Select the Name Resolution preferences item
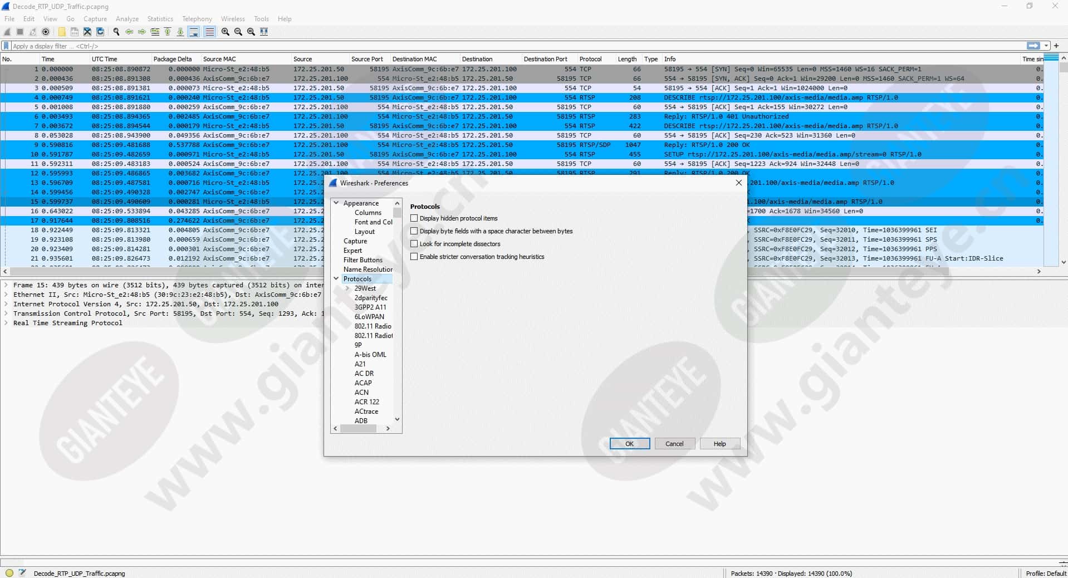The height and width of the screenshot is (578, 1068). (368, 270)
